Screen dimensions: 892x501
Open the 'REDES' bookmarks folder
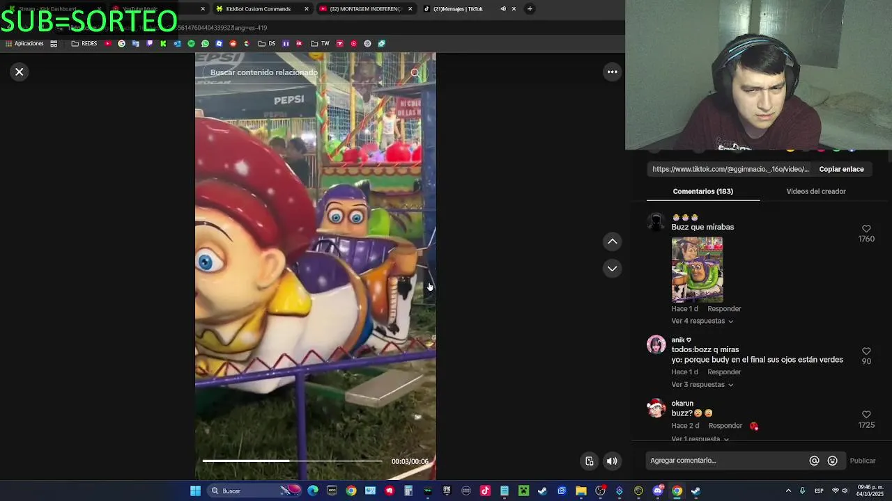(84, 43)
